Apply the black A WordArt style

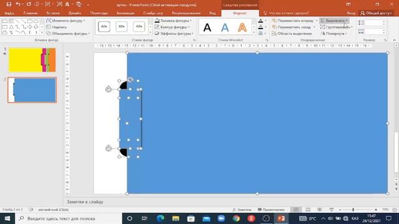tap(207, 27)
